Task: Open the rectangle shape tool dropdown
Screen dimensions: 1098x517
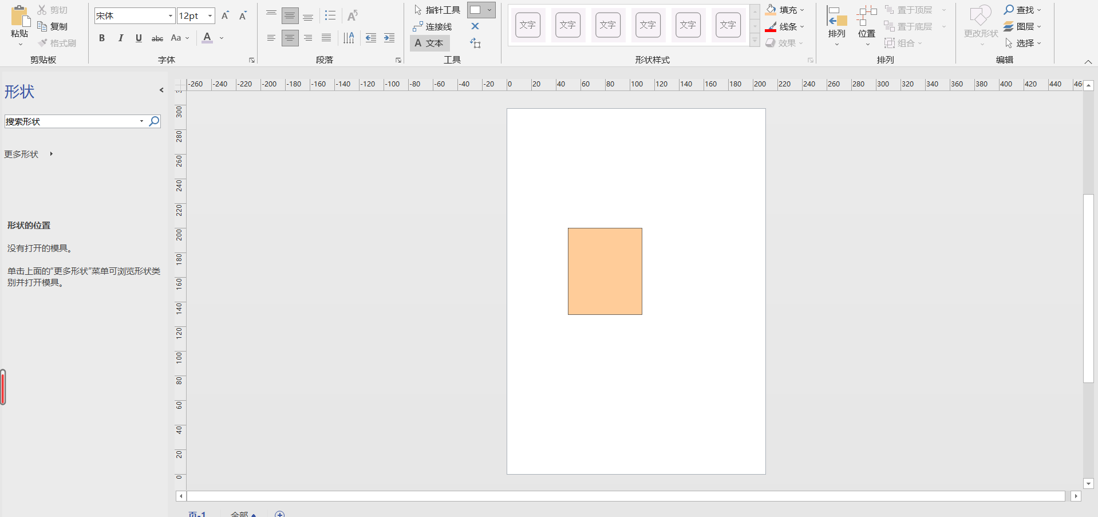Action: click(x=489, y=10)
